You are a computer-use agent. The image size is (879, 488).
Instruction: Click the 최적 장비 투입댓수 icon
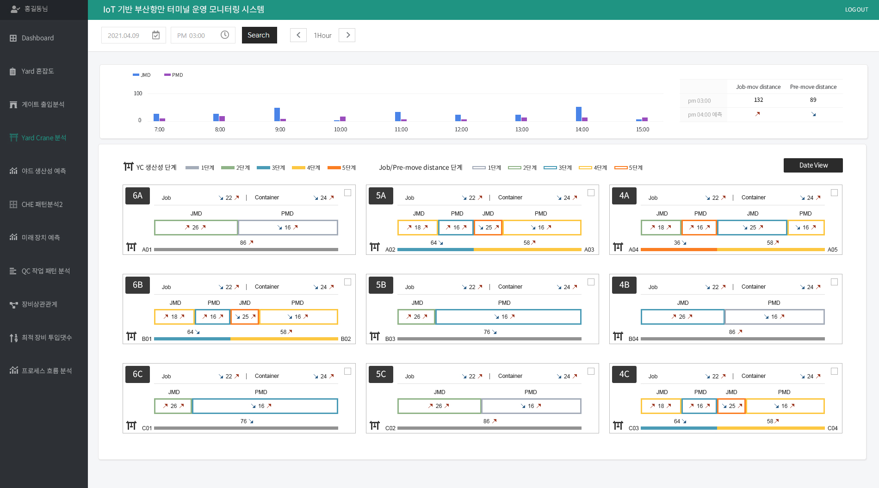(x=13, y=338)
